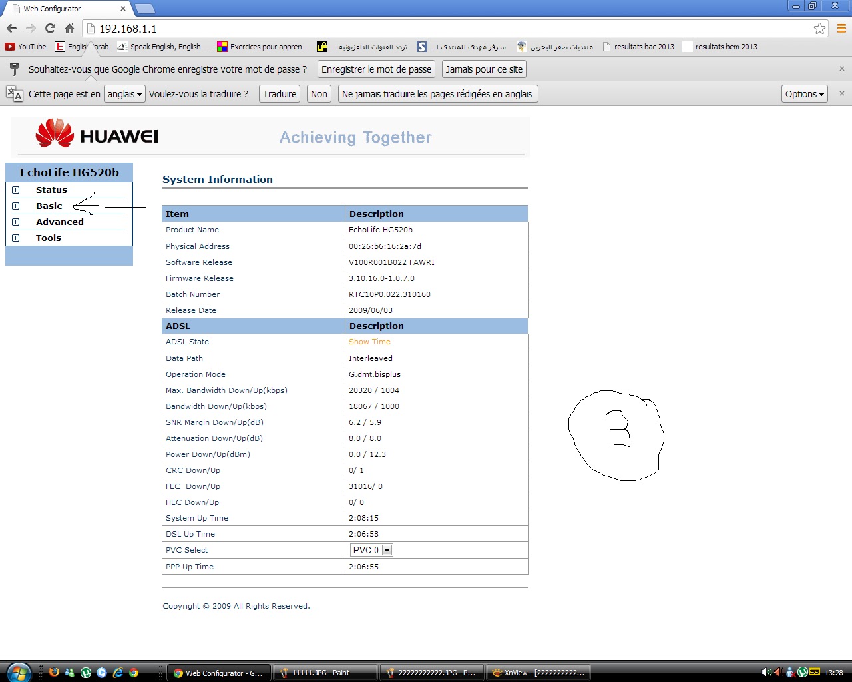
Task: Select the Web Configurator browser tab
Action: (67, 9)
